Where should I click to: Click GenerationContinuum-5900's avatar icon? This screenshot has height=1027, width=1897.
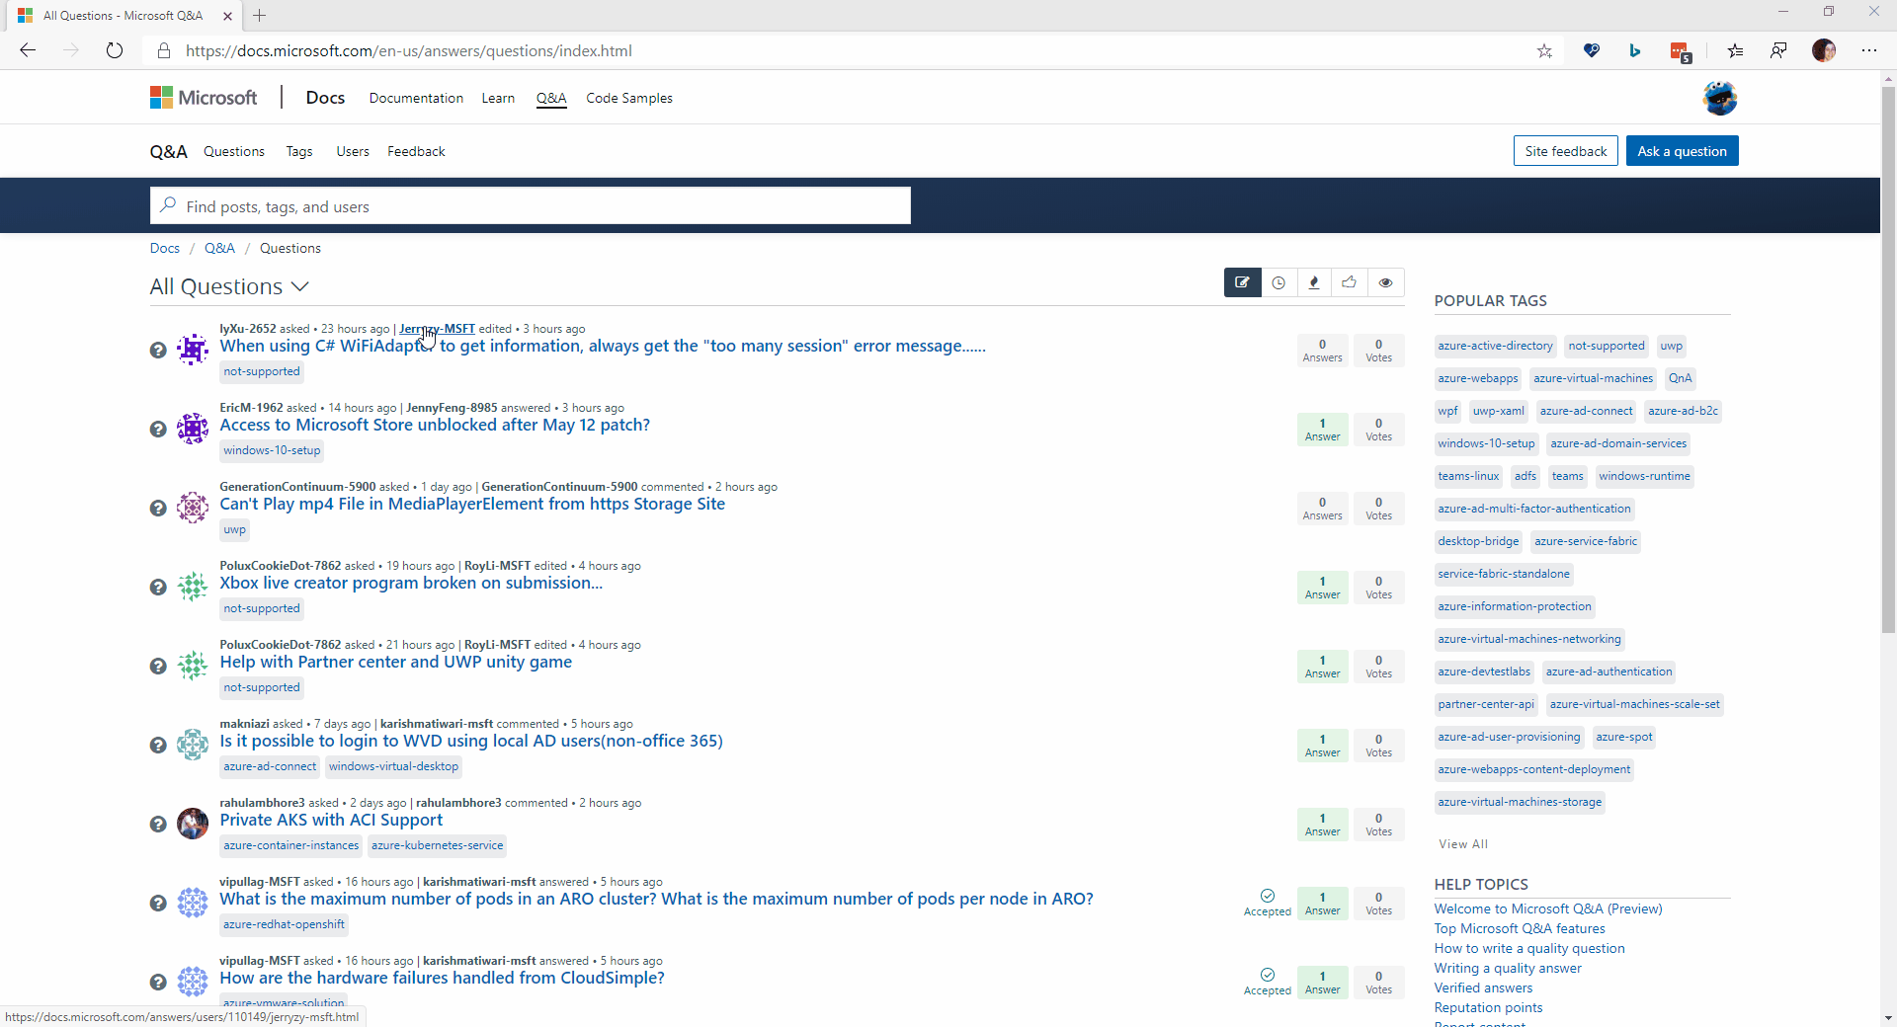pos(193,507)
